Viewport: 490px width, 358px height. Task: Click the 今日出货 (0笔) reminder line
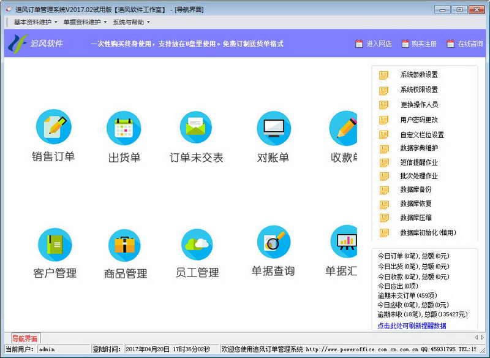[413, 267]
